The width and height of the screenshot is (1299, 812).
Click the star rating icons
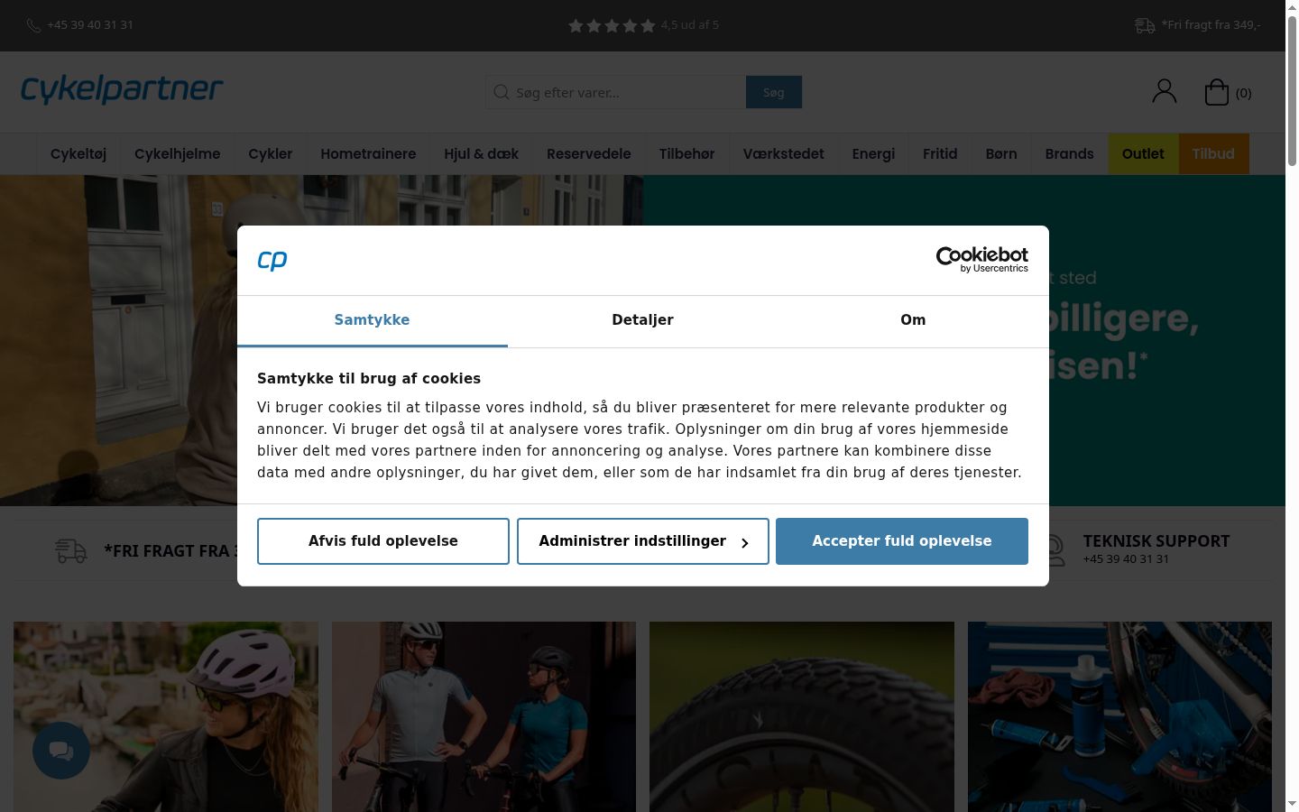pos(612,25)
